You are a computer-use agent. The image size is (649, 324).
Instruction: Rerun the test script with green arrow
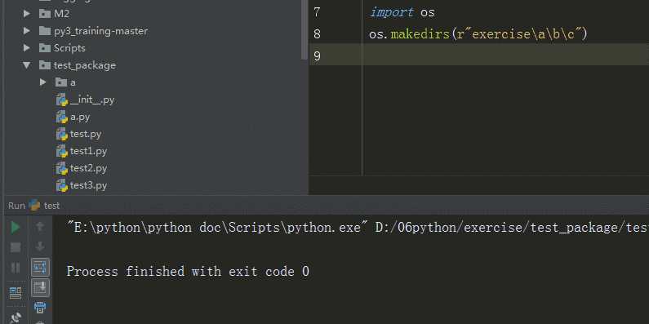(16, 227)
